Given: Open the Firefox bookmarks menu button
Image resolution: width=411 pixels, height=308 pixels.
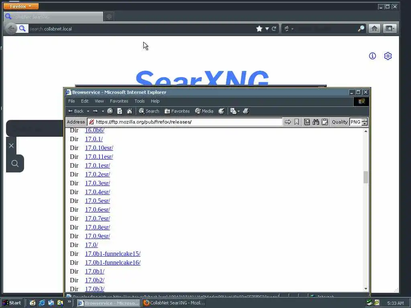Looking at the screenshot, I should click(x=390, y=28).
